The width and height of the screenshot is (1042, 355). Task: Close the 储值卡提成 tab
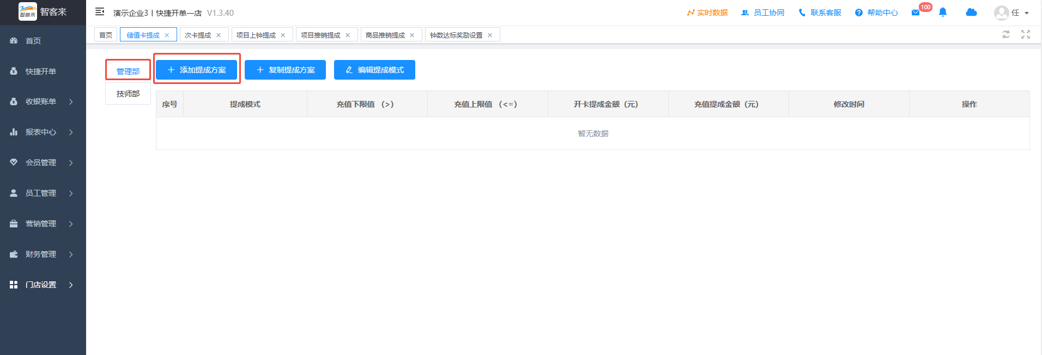coord(167,35)
